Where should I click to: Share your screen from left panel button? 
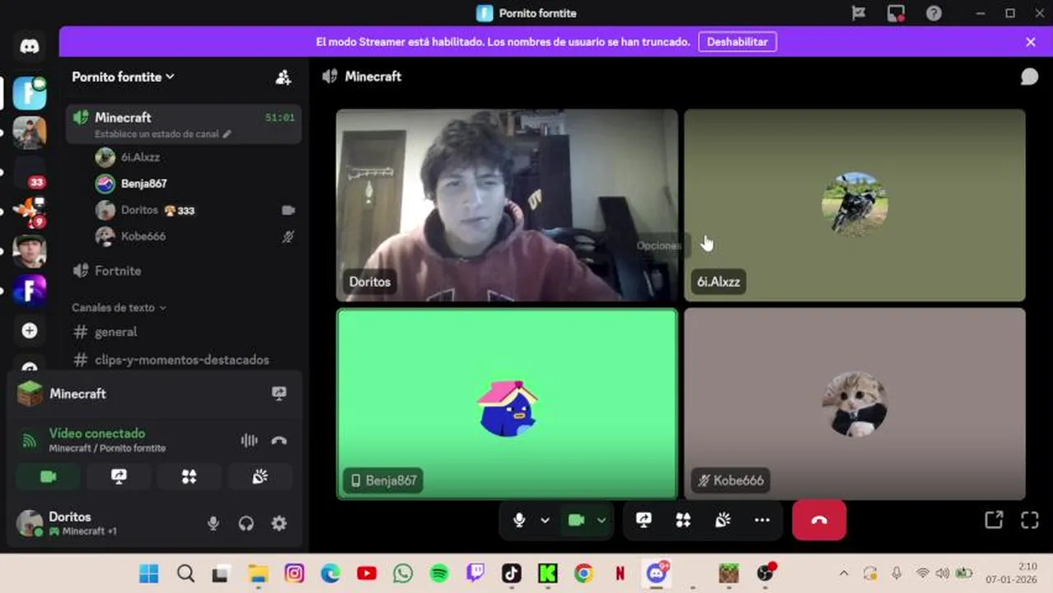click(119, 477)
